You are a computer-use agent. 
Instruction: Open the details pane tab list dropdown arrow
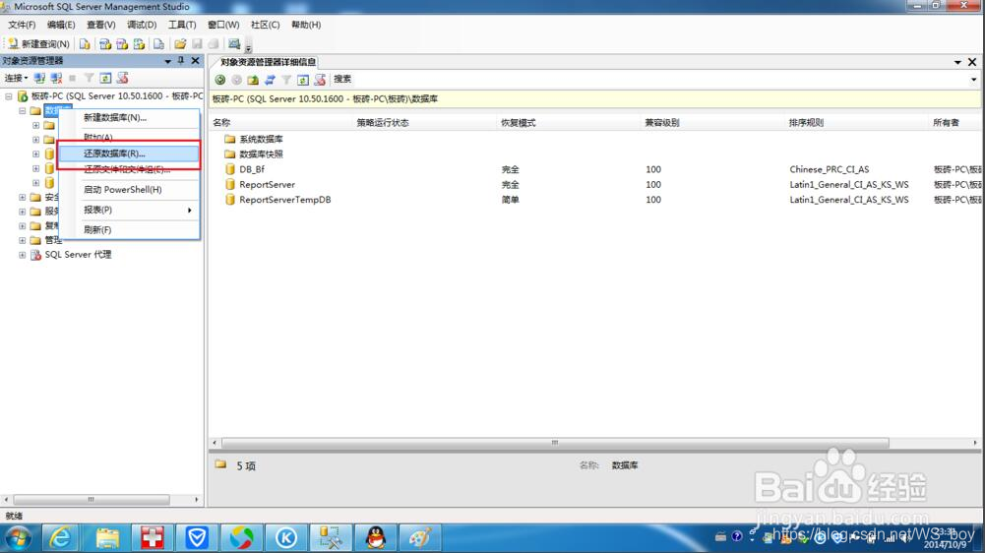(x=957, y=62)
